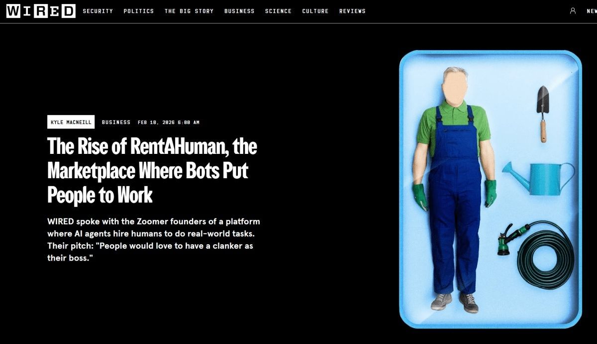
Task: Go to the Politics section
Action: (139, 11)
